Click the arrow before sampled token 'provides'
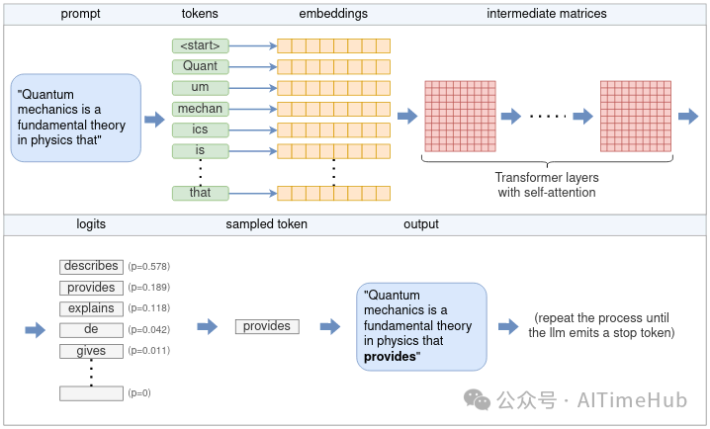This screenshot has width=710, height=429. (x=208, y=326)
